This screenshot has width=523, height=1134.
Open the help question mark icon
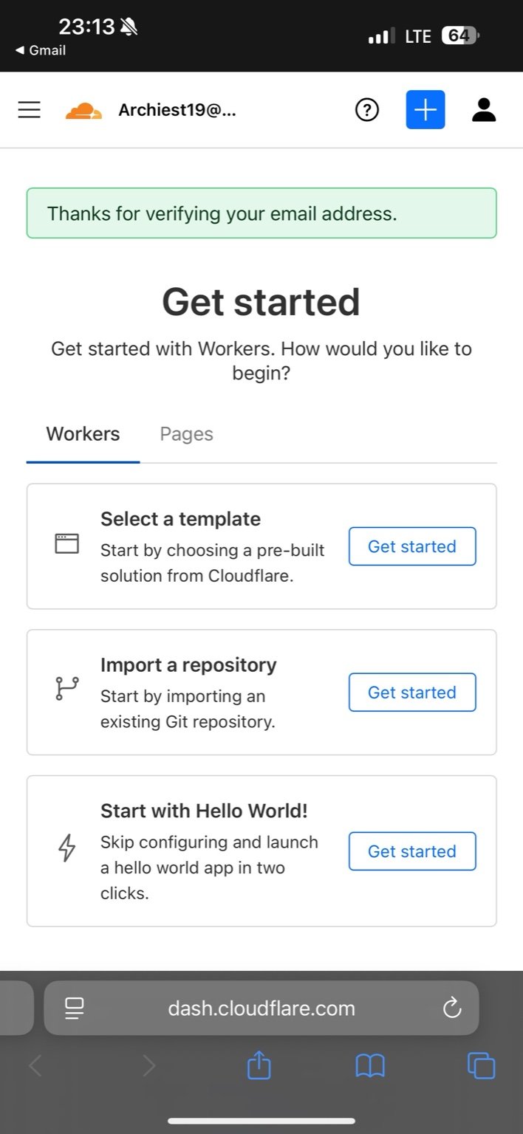(x=367, y=110)
